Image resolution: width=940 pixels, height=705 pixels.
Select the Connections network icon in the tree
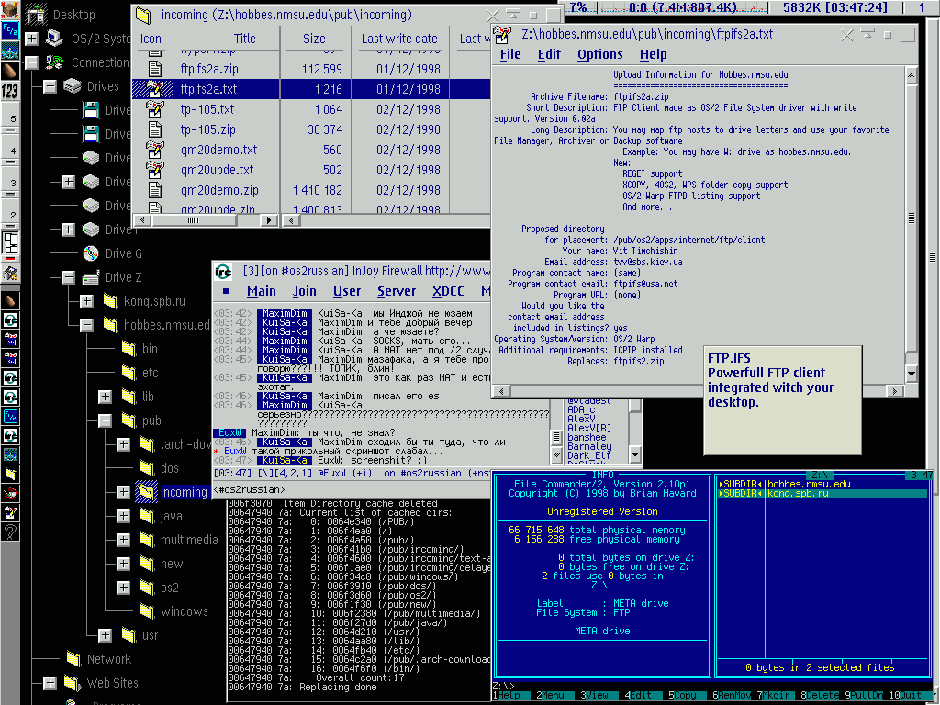pyautogui.click(x=54, y=62)
